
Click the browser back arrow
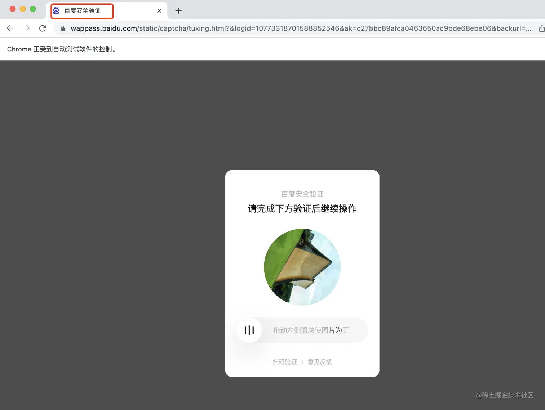click(x=10, y=28)
